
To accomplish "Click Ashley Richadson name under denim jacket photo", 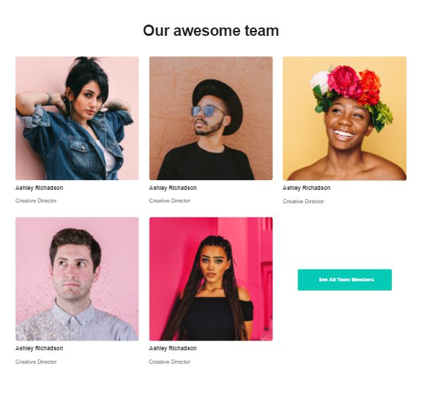I will pos(39,188).
